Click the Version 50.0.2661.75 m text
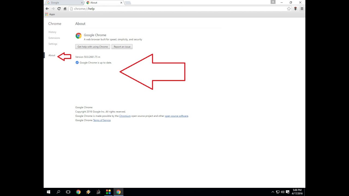349x196 pixels. [88, 57]
